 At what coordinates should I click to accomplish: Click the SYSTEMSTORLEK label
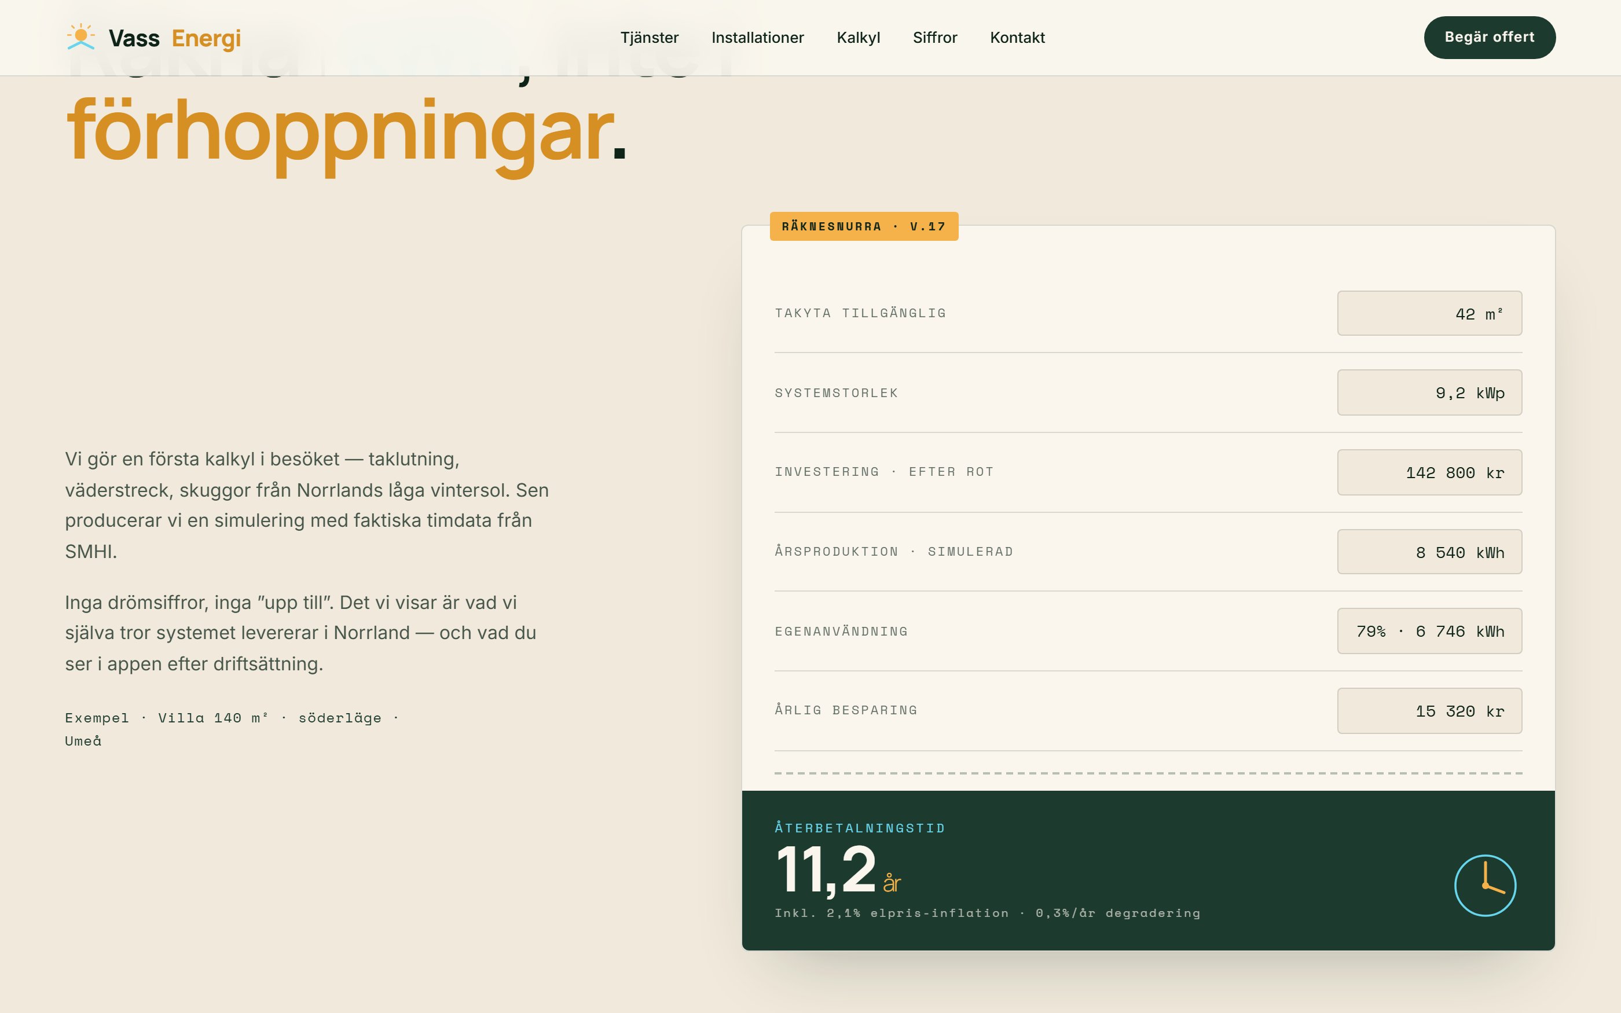click(x=836, y=392)
